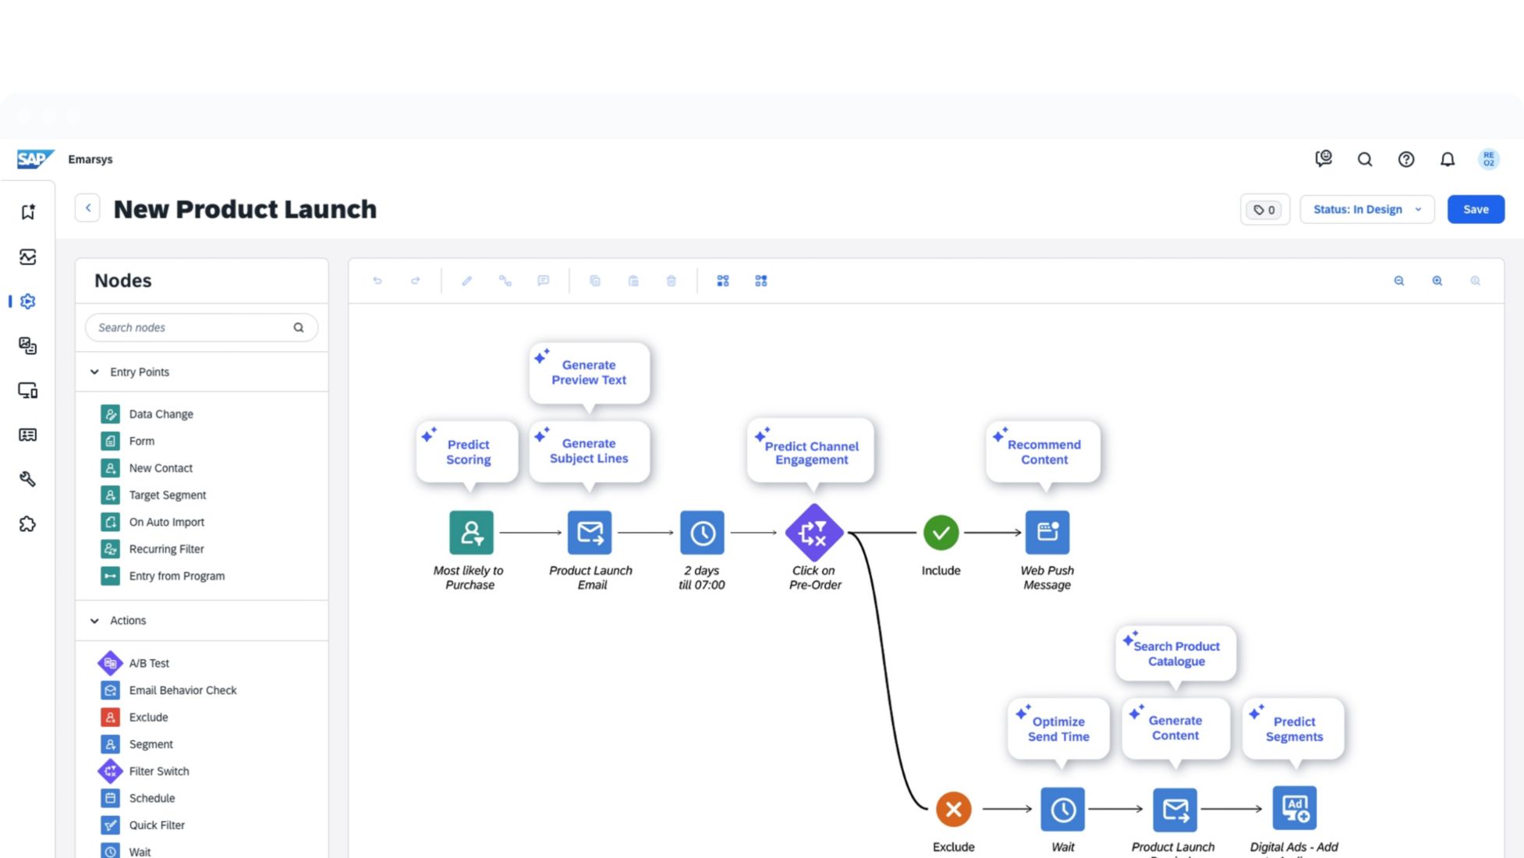Screen dimensions: 1524x858
Task: Click the Search nodes input field
Action: [x=191, y=328]
